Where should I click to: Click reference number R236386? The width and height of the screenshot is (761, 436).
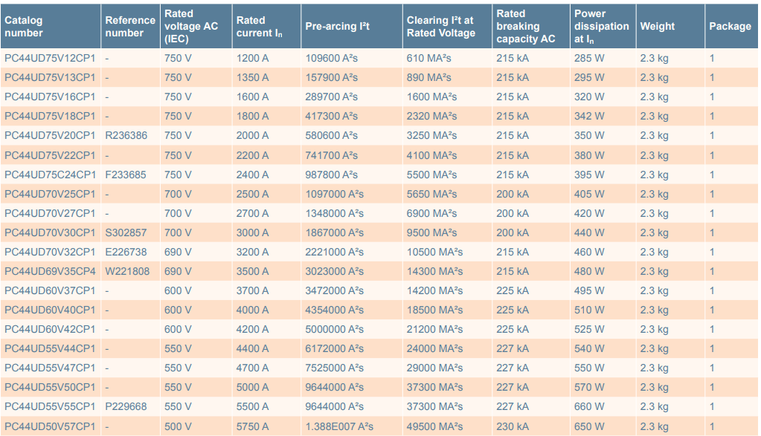(x=126, y=136)
